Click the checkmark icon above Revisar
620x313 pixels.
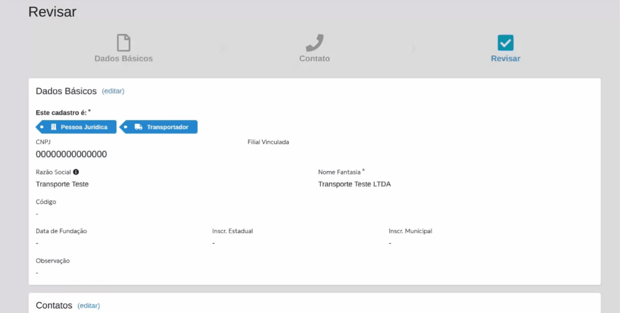(505, 43)
